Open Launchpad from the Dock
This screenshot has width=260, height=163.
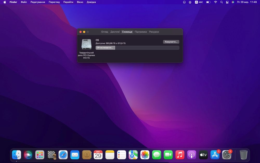pyautogui.click(x=40, y=155)
